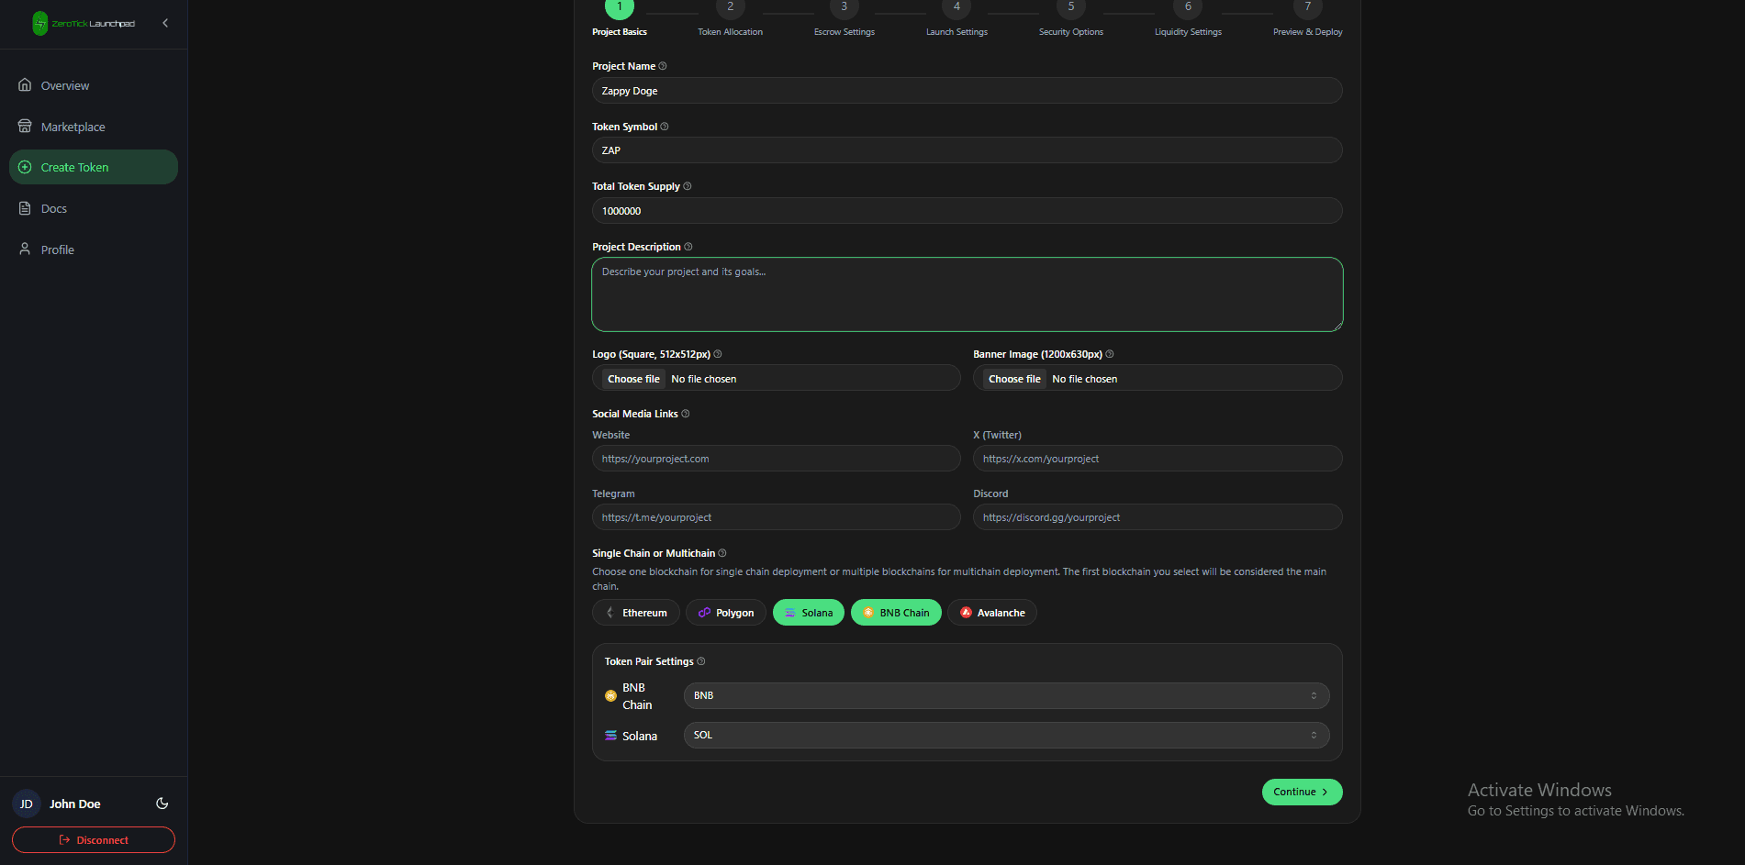This screenshot has height=865, width=1745.
Task: Click the Token Symbol info icon
Action: tap(665, 127)
